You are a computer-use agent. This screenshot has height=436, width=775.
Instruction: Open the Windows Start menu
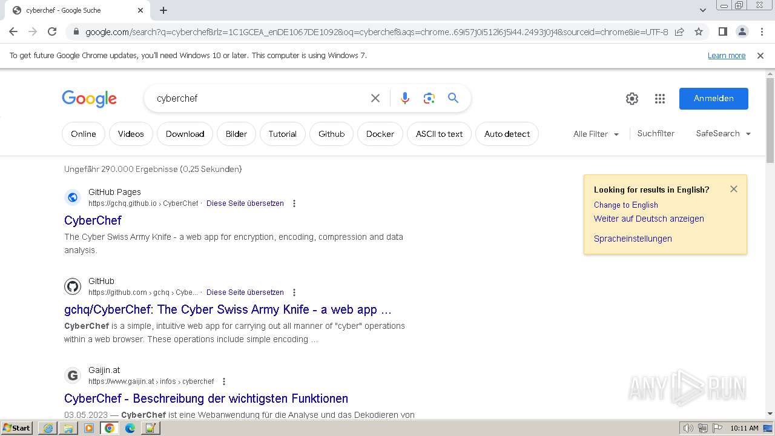17,428
